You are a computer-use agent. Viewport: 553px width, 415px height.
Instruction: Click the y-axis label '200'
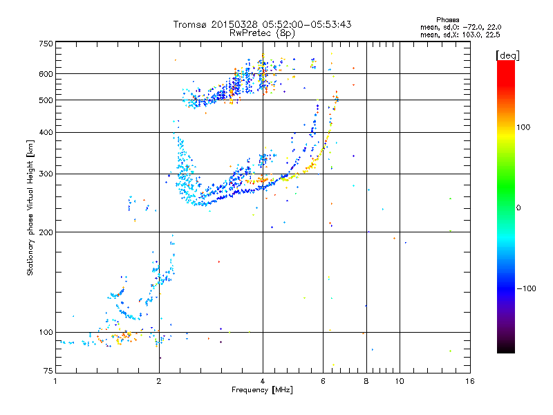click(x=46, y=232)
